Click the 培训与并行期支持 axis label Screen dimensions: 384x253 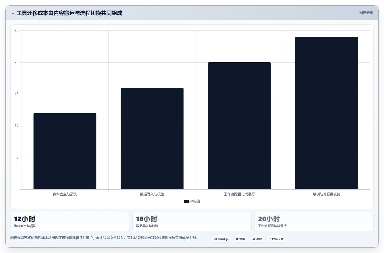point(326,194)
